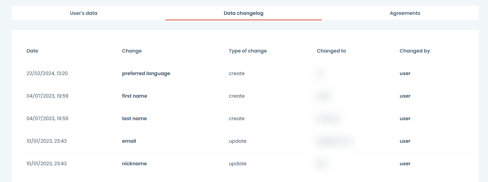Switch to the User's data tab
488x182 pixels.
83,13
